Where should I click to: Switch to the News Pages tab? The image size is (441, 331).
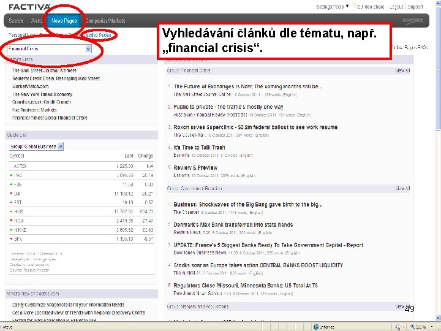(64, 21)
